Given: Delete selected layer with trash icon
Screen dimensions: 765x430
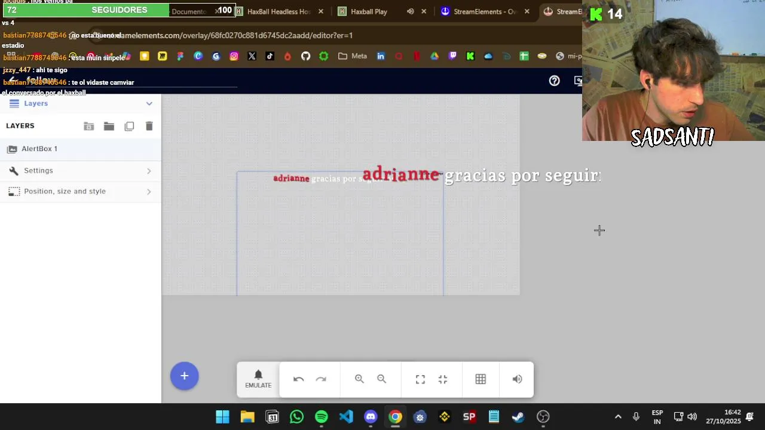Looking at the screenshot, I should (149, 126).
